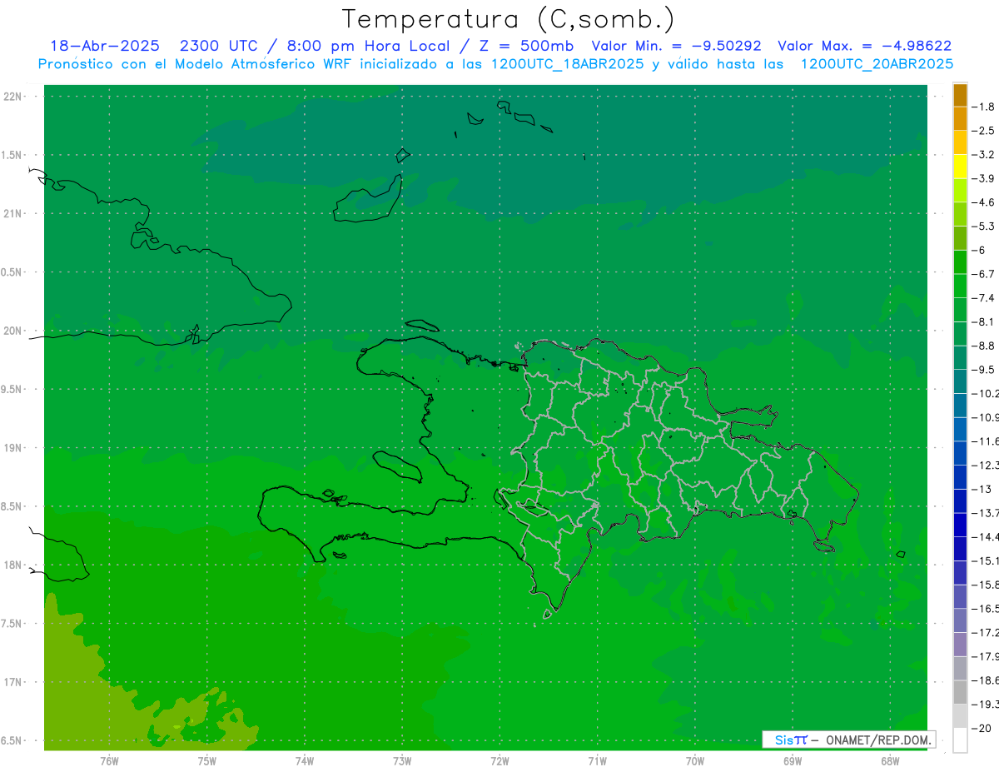Click the '-3.9' colorbar value
The image size is (999, 772).
983,178
